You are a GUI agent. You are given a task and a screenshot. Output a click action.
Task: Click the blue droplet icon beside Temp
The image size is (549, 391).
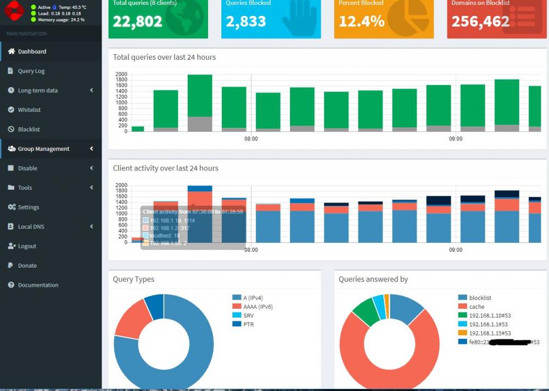click(x=54, y=7)
